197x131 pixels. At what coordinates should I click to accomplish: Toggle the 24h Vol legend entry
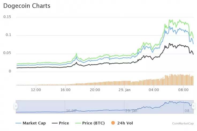tap(122, 123)
